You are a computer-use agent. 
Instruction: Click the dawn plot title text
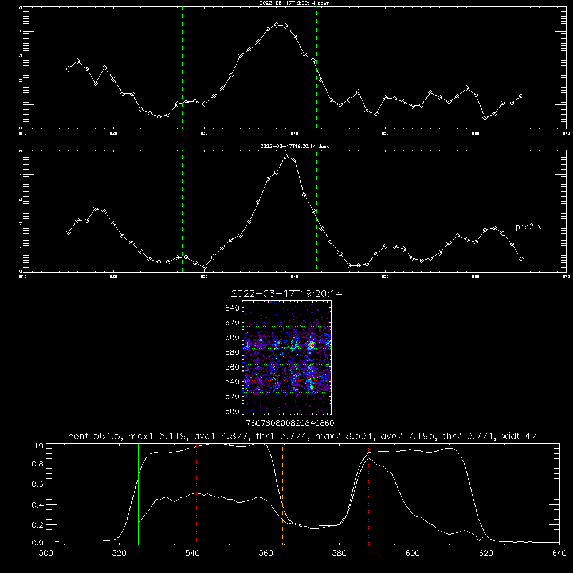(x=295, y=3)
